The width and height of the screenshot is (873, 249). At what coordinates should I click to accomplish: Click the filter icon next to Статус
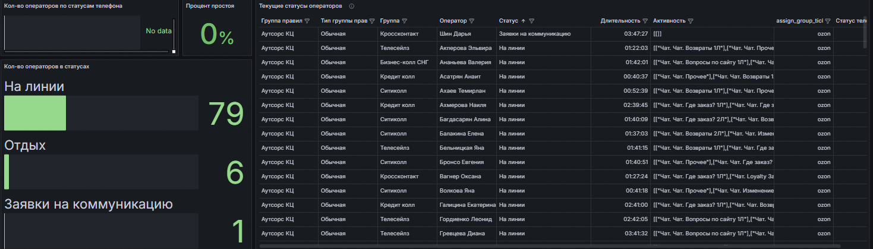pyautogui.click(x=532, y=21)
